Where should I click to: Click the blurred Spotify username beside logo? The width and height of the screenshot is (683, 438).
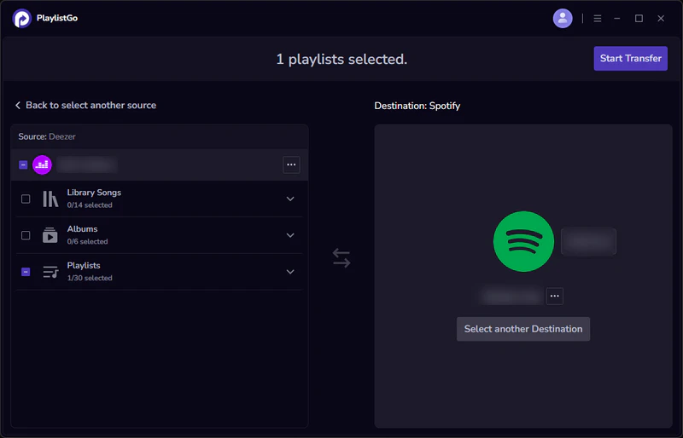(x=588, y=241)
